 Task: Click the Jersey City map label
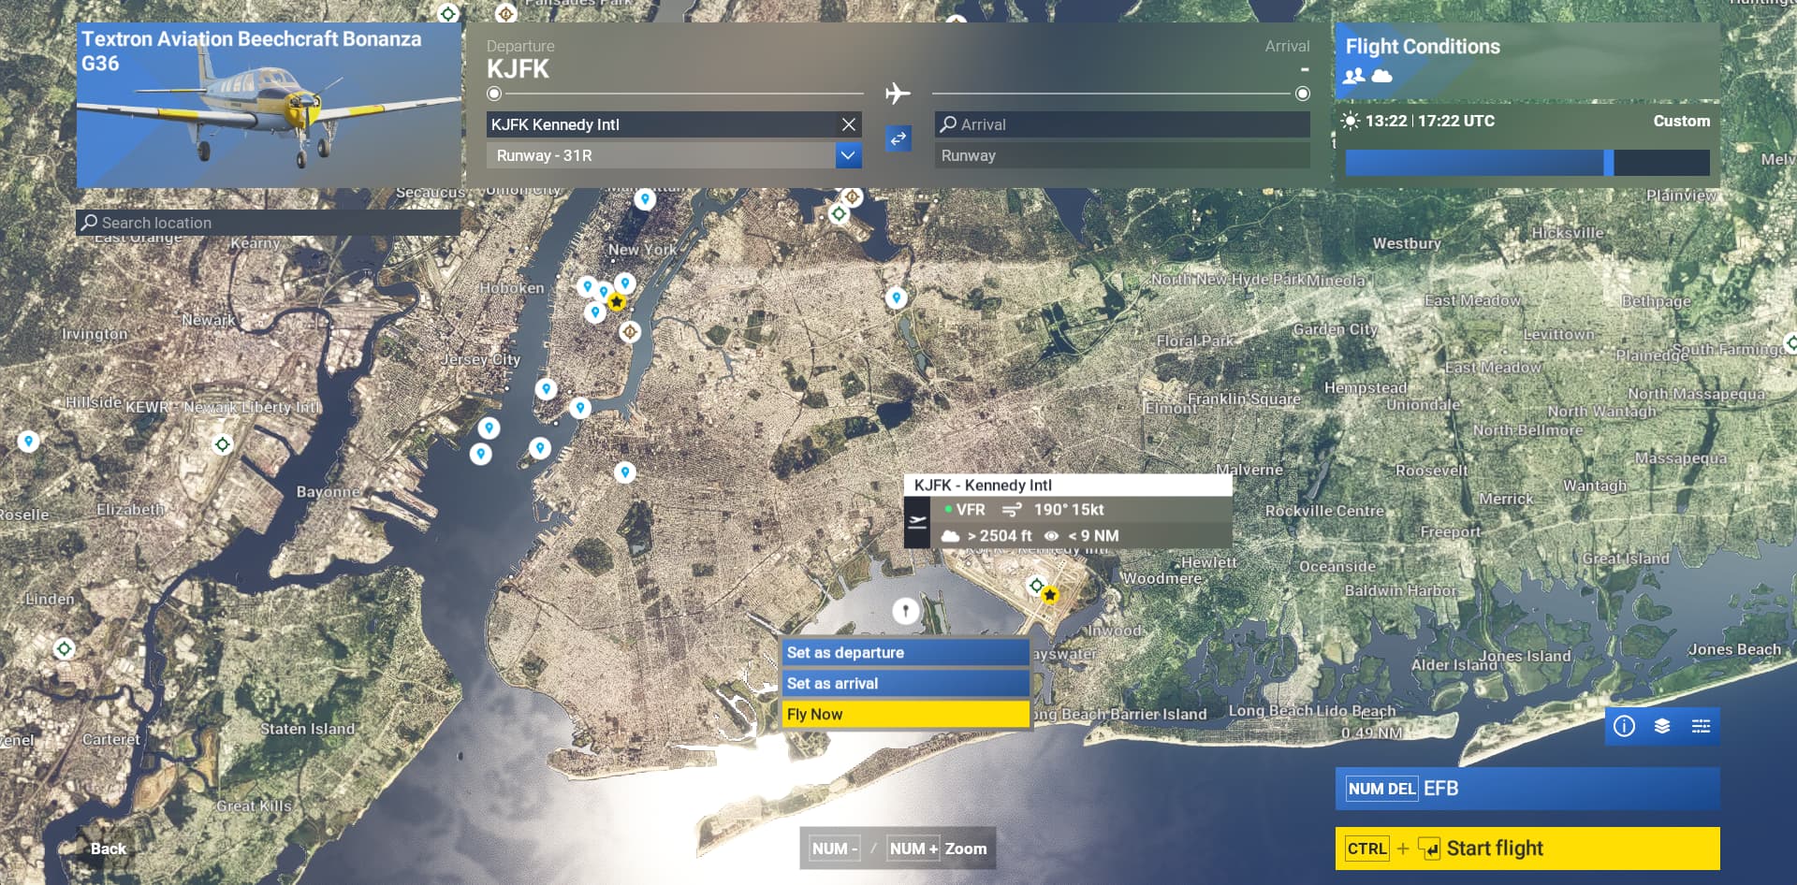(x=480, y=359)
